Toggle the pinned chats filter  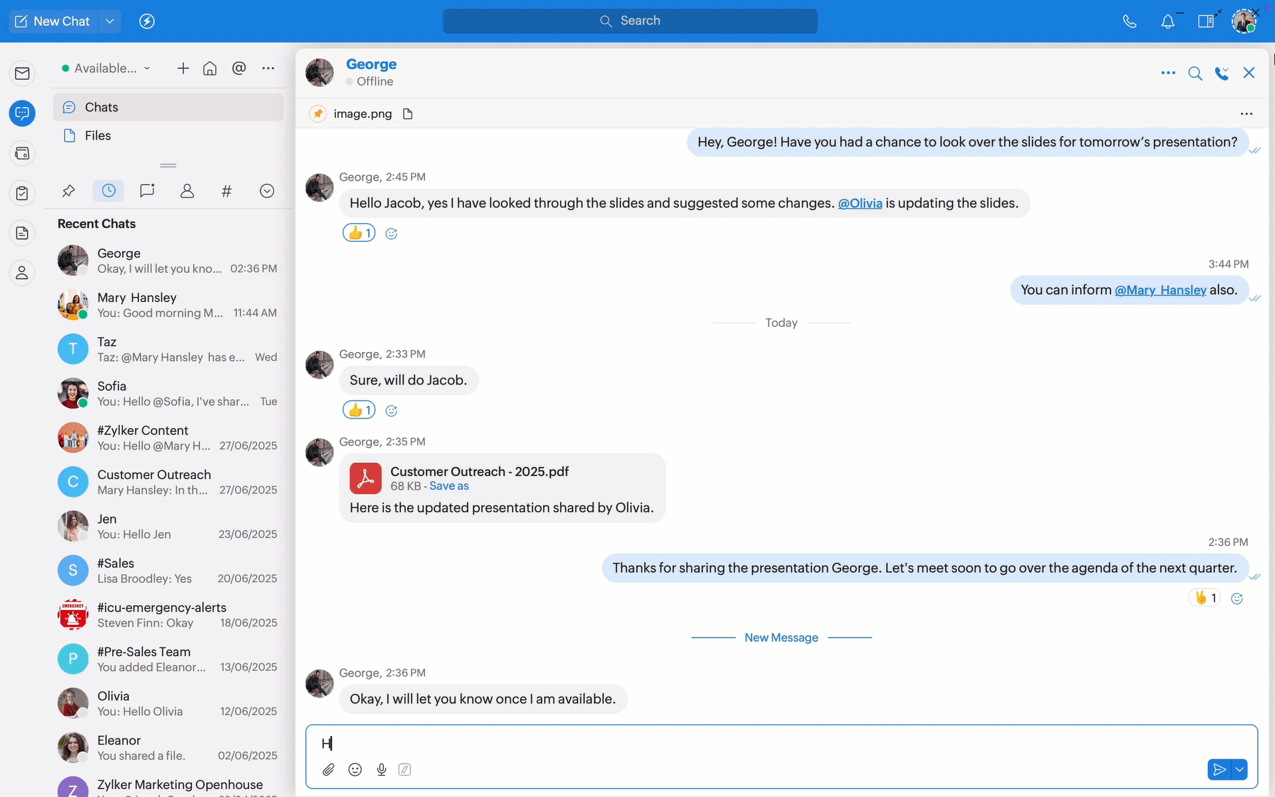click(x=68, y=191)
